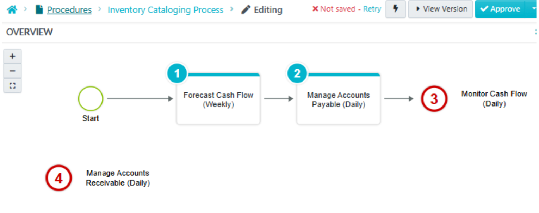539x213 pixels.
Task: Click Retry next to Not saved
Action: pos(372,9)
